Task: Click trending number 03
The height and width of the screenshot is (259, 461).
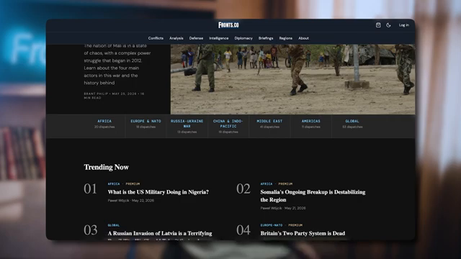Action: click(90, 230)
